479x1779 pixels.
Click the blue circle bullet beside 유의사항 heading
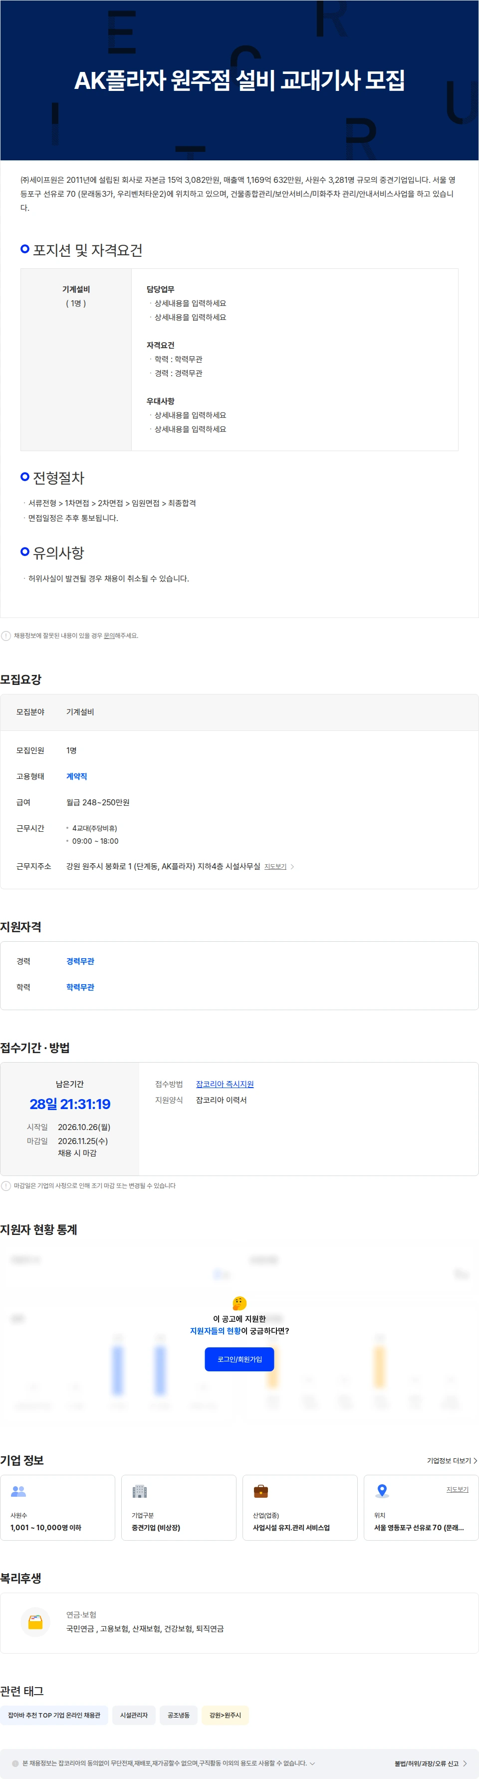[x=25, y=551]
